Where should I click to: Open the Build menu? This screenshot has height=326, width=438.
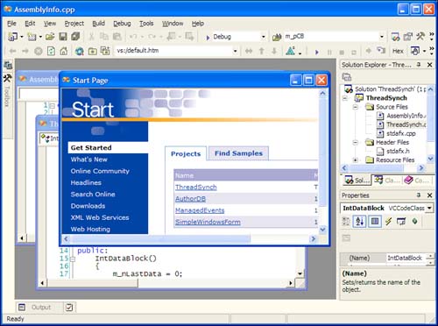coord(98,24)
